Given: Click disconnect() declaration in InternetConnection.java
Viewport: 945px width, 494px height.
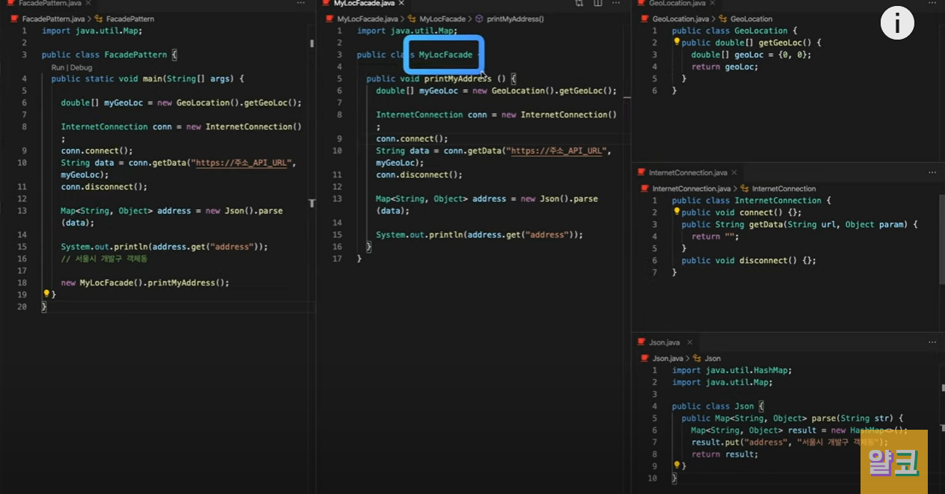Looking at the screenshot, I should (x=748, y=260).
